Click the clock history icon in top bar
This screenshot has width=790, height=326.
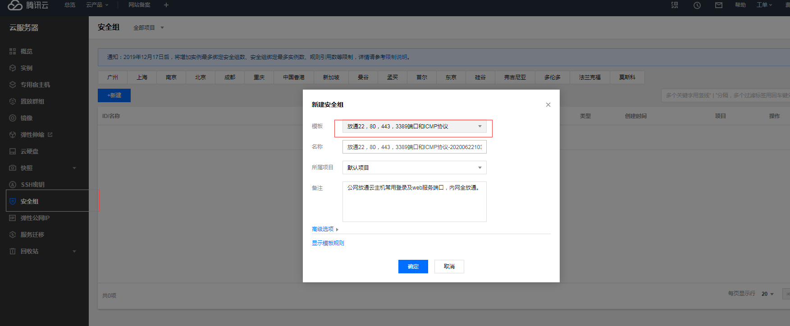tap(697, 5)
